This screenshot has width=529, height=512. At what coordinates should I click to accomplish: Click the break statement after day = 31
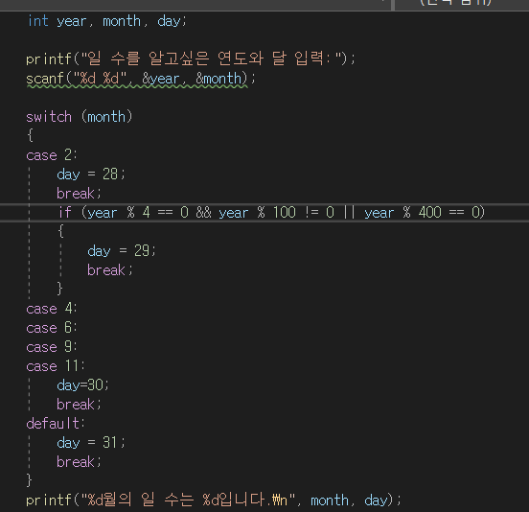[x=79, y=462]
